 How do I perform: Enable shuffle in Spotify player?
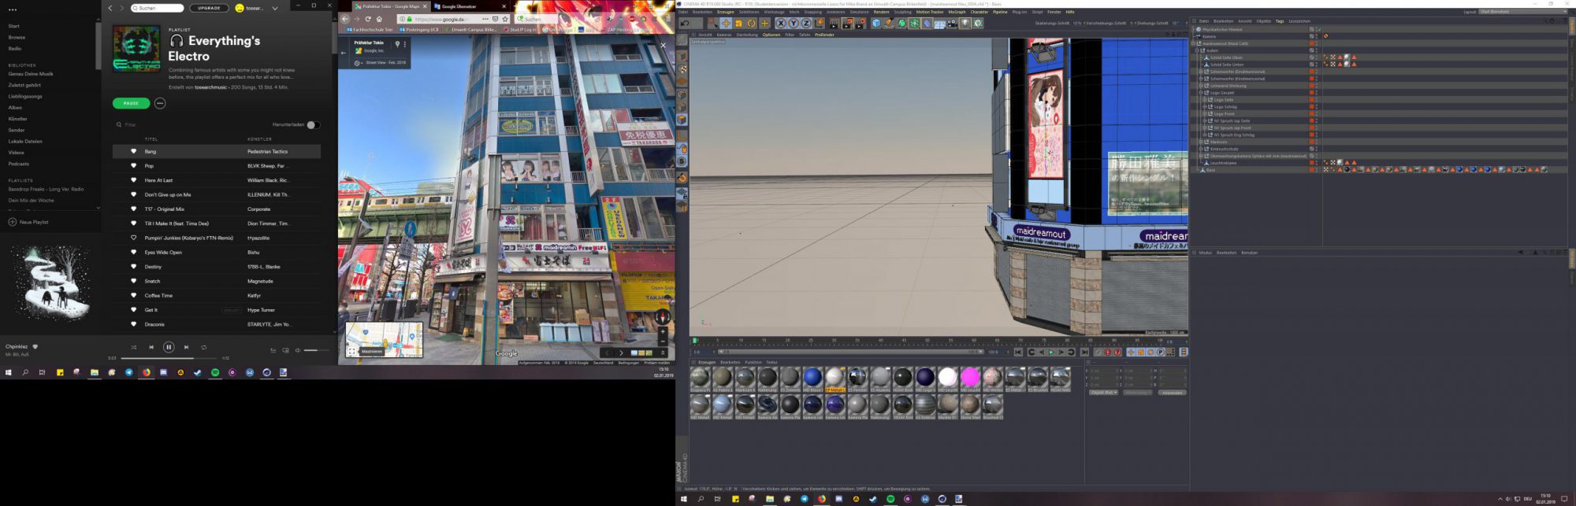pyautogui.click(x=133, y=347)
